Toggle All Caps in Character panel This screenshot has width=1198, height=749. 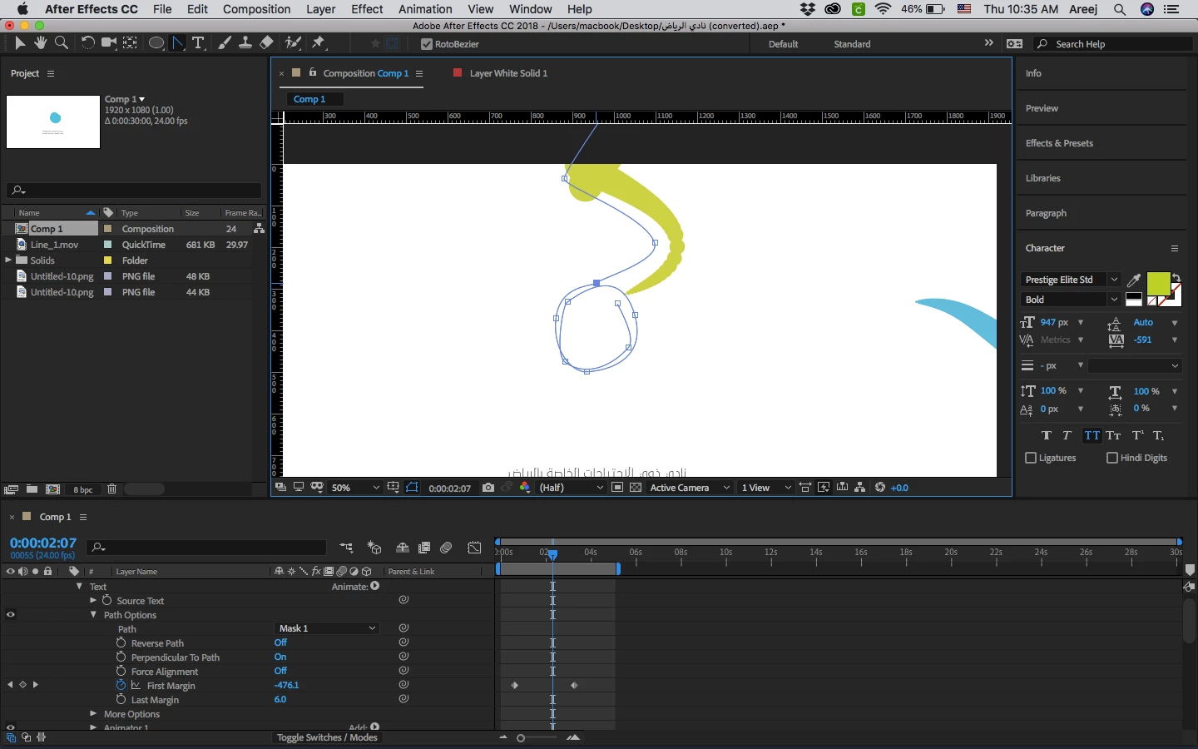pyautogui.click(x=1092, y=435)
